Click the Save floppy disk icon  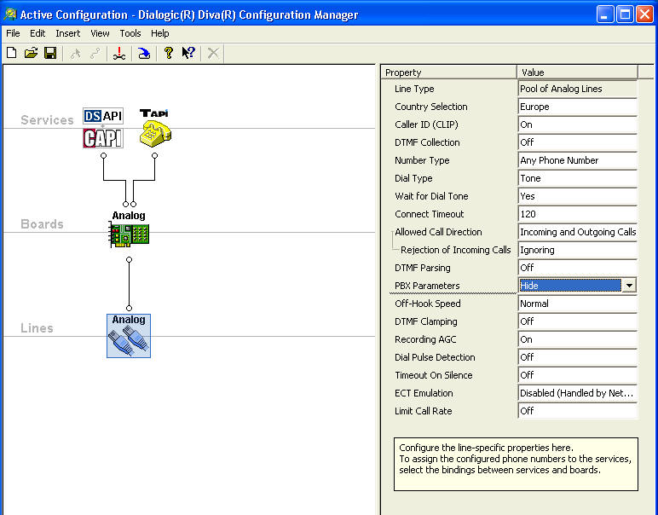pos(50,54)
